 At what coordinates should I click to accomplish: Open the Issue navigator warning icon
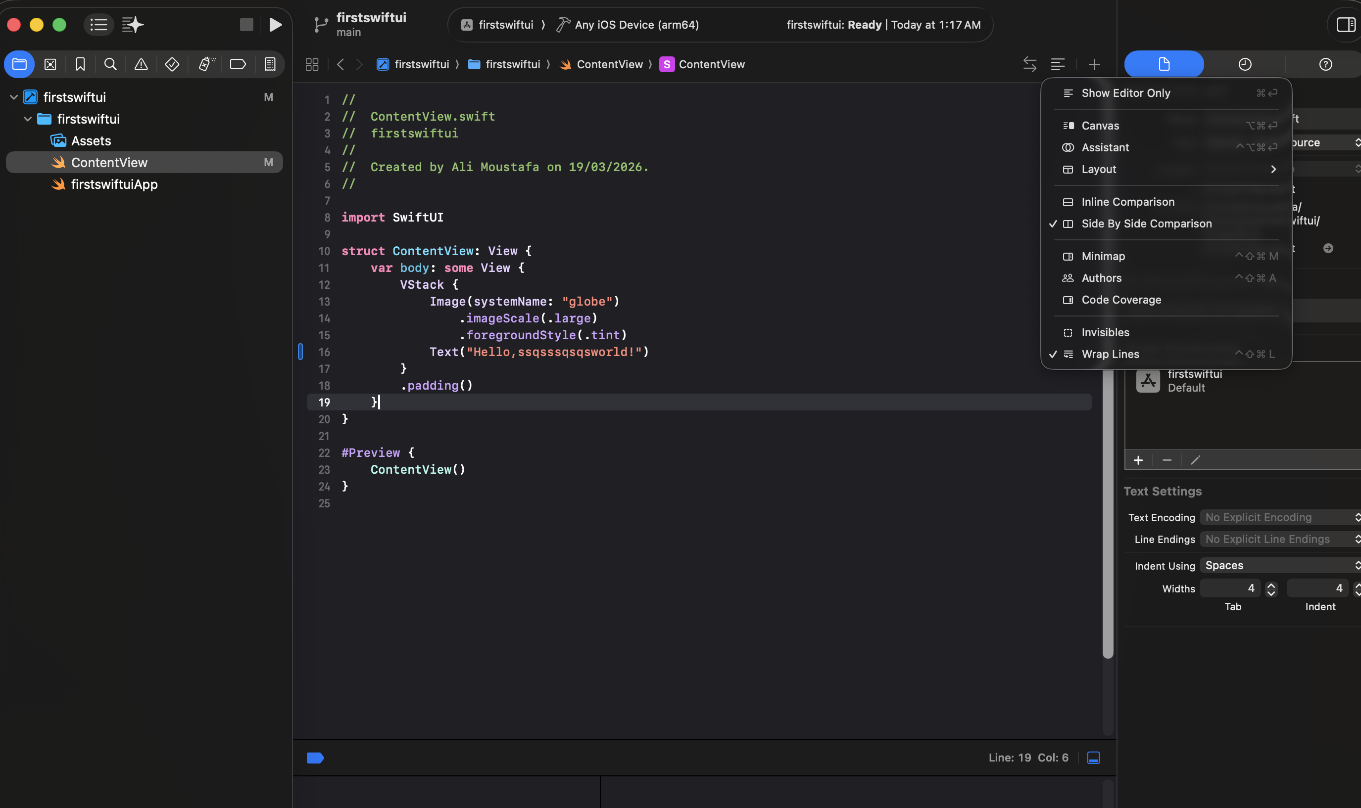click(x=141, y=64)
